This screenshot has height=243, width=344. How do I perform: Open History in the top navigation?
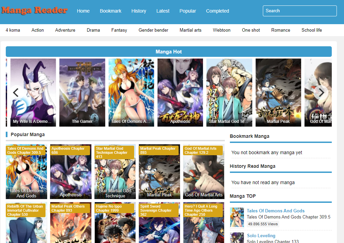click(x=139, y=11)
